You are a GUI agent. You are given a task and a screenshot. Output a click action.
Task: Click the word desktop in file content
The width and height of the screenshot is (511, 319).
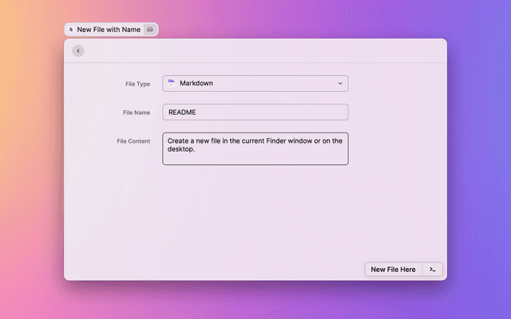(180, 149)
